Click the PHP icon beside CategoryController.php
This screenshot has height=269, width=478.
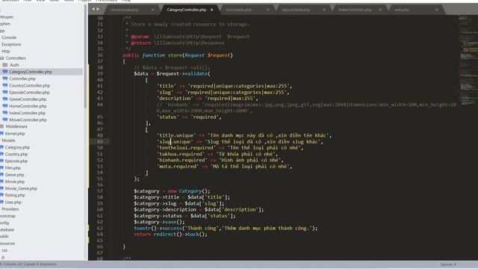5,72
